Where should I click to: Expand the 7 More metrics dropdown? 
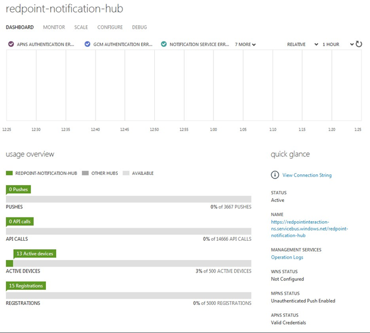[x=245, y=44]
